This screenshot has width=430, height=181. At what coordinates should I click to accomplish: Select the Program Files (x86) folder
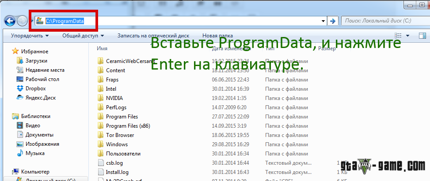pyautogui.click(x=128, y=126)
